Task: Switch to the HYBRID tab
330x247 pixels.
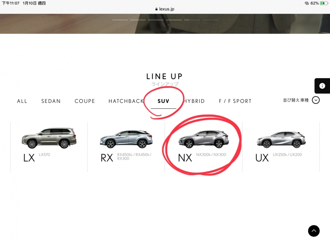Action: pyautogui.click(x=194, y=101)
